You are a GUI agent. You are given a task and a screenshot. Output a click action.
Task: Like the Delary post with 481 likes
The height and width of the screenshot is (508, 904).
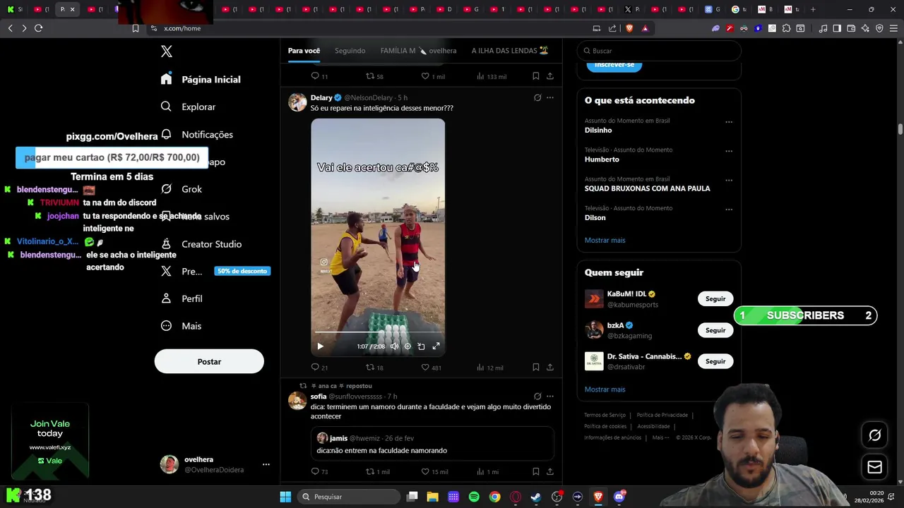(431, 368)
